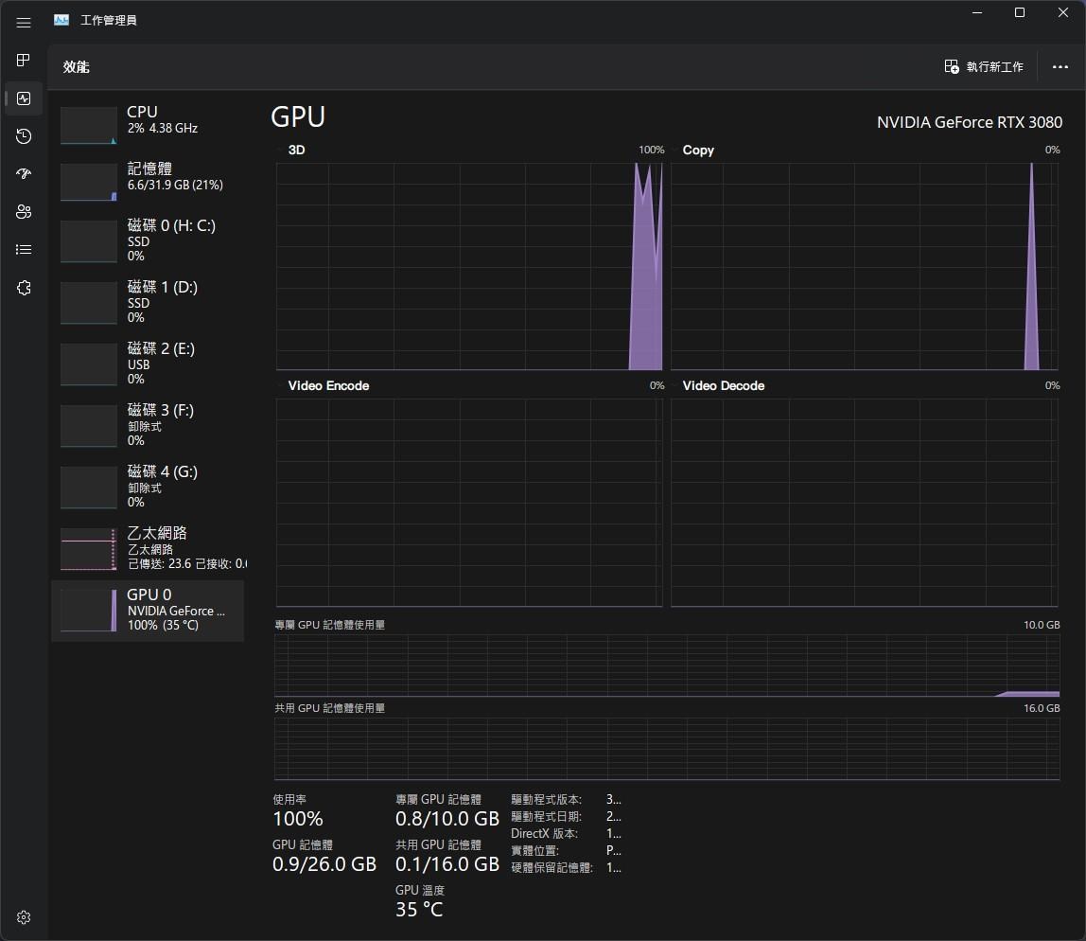Open the Processes page icon
This screenshot has width=1086, height=941.
tap(24, 61)
